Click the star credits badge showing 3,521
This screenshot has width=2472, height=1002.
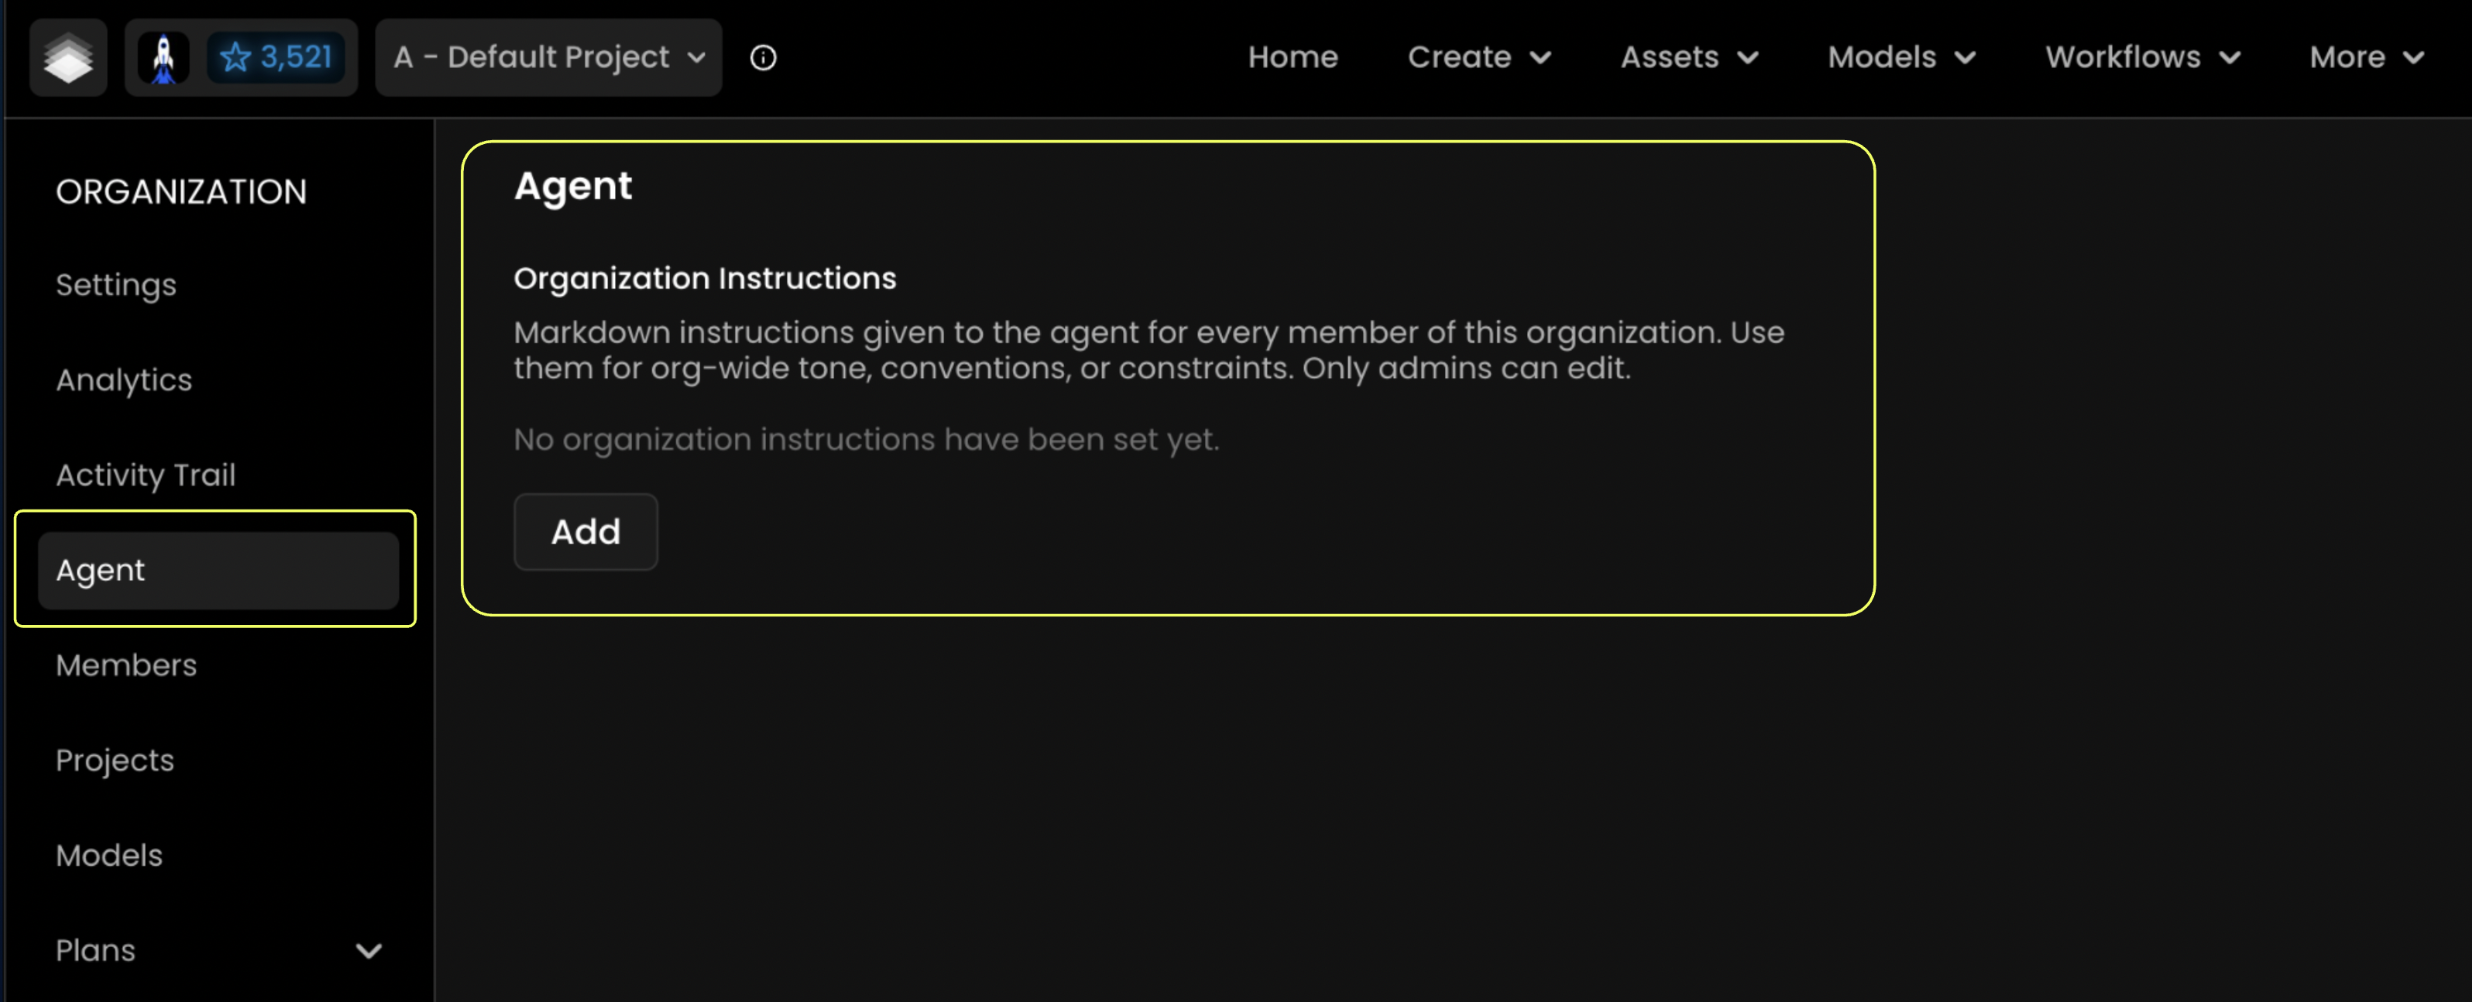tap(276, 57)
